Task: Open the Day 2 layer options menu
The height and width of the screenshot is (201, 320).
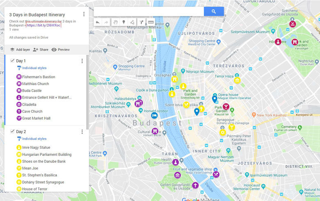Action: point(82,132)
